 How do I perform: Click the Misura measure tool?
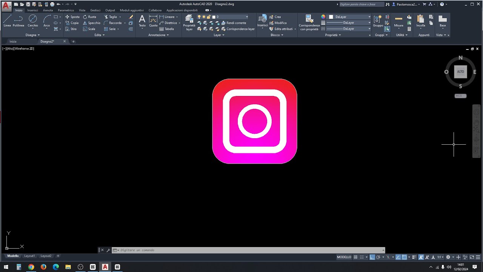point(398,21)
